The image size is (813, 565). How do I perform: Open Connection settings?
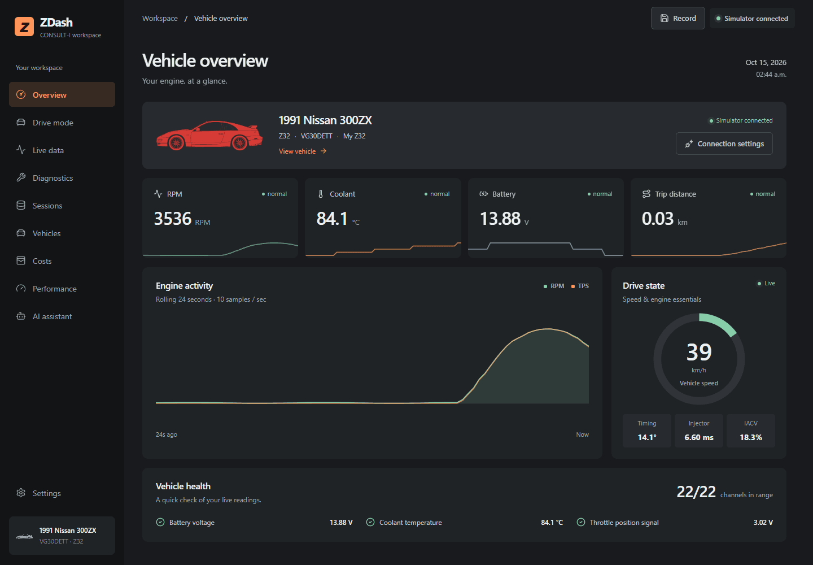point(724,144)
